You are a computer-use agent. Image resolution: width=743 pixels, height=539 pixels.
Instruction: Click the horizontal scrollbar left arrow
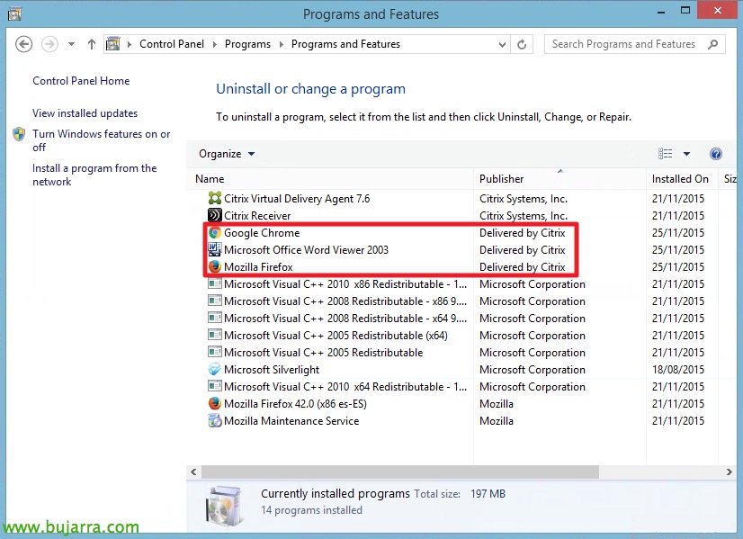(193, 472)
